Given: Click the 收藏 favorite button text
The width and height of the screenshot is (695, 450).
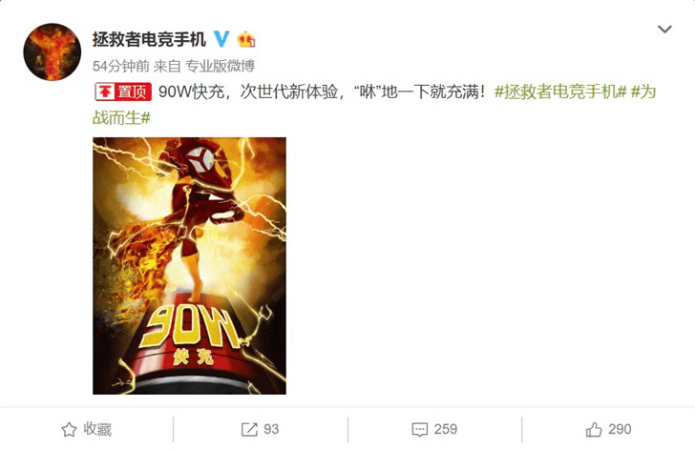Looking at the screenshot, I should 97,429.
